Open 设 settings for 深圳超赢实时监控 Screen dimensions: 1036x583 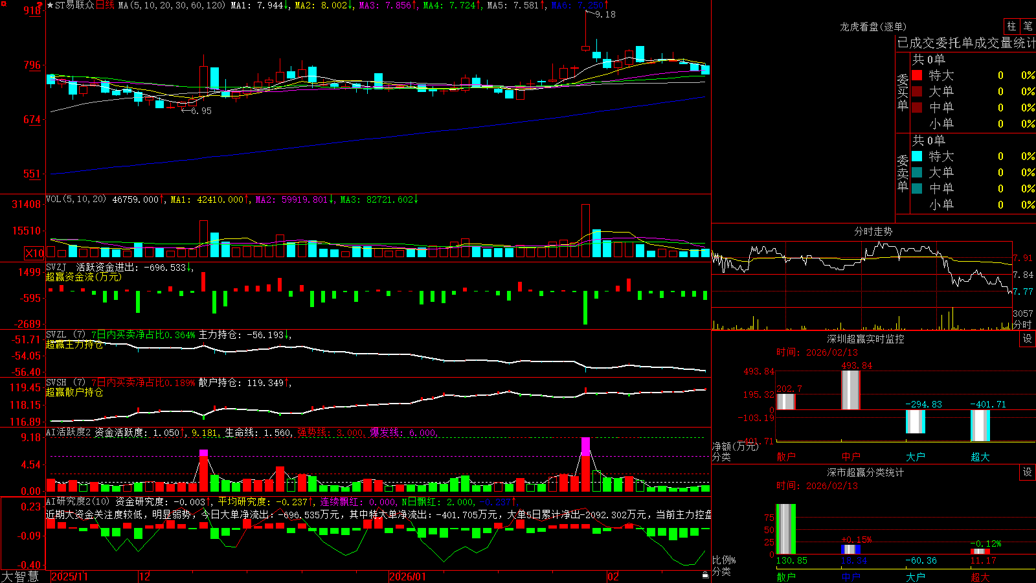click(1028, 339)
